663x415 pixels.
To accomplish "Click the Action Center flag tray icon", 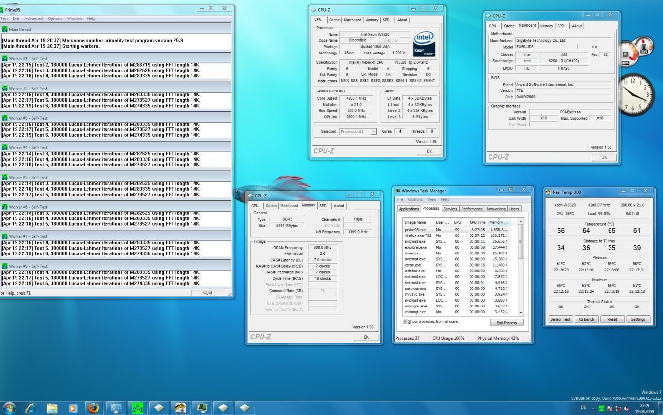I will tap(610, 409).
